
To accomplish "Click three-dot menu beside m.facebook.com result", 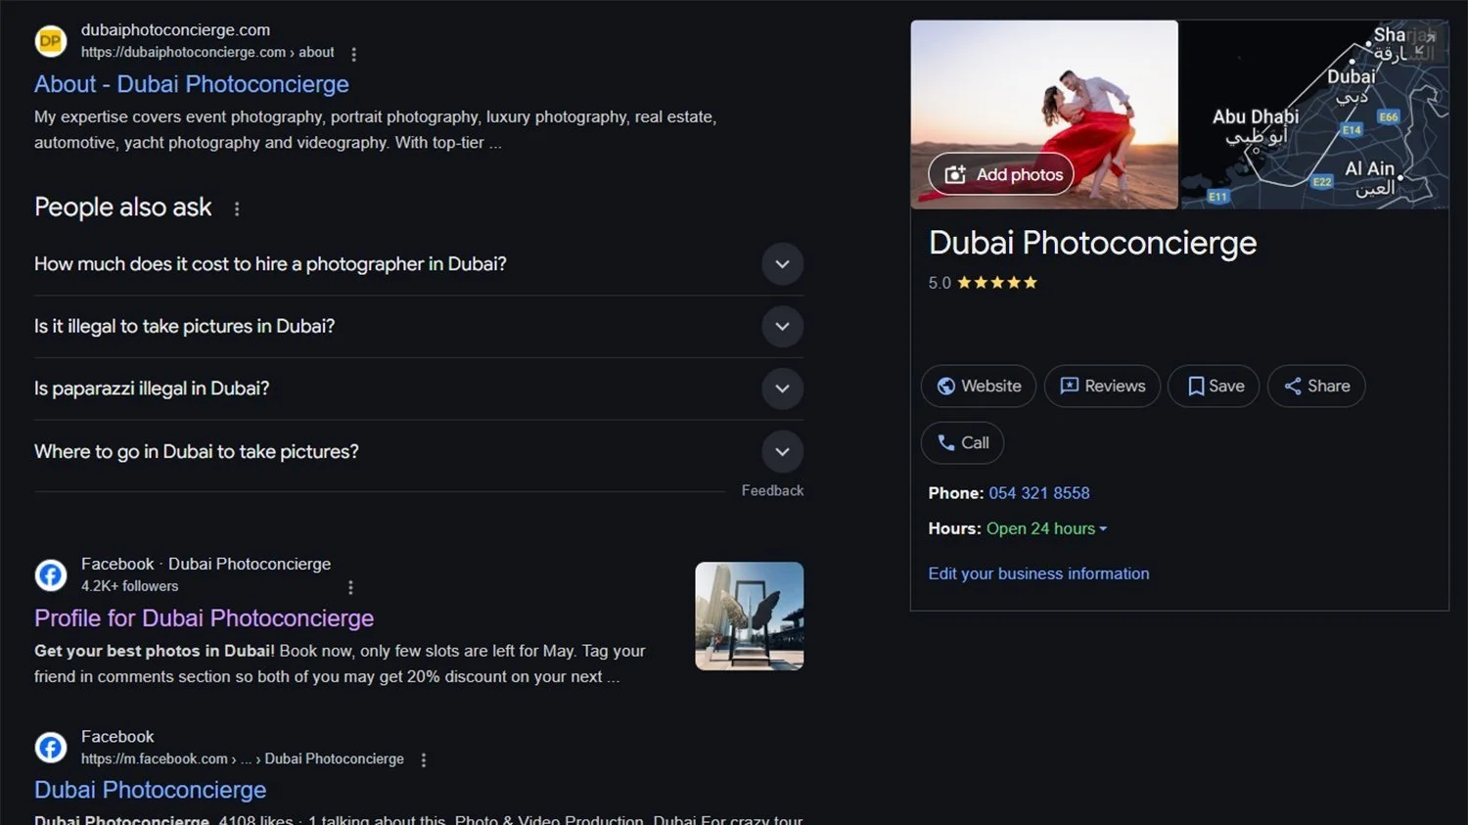I will tap(423, 759).
